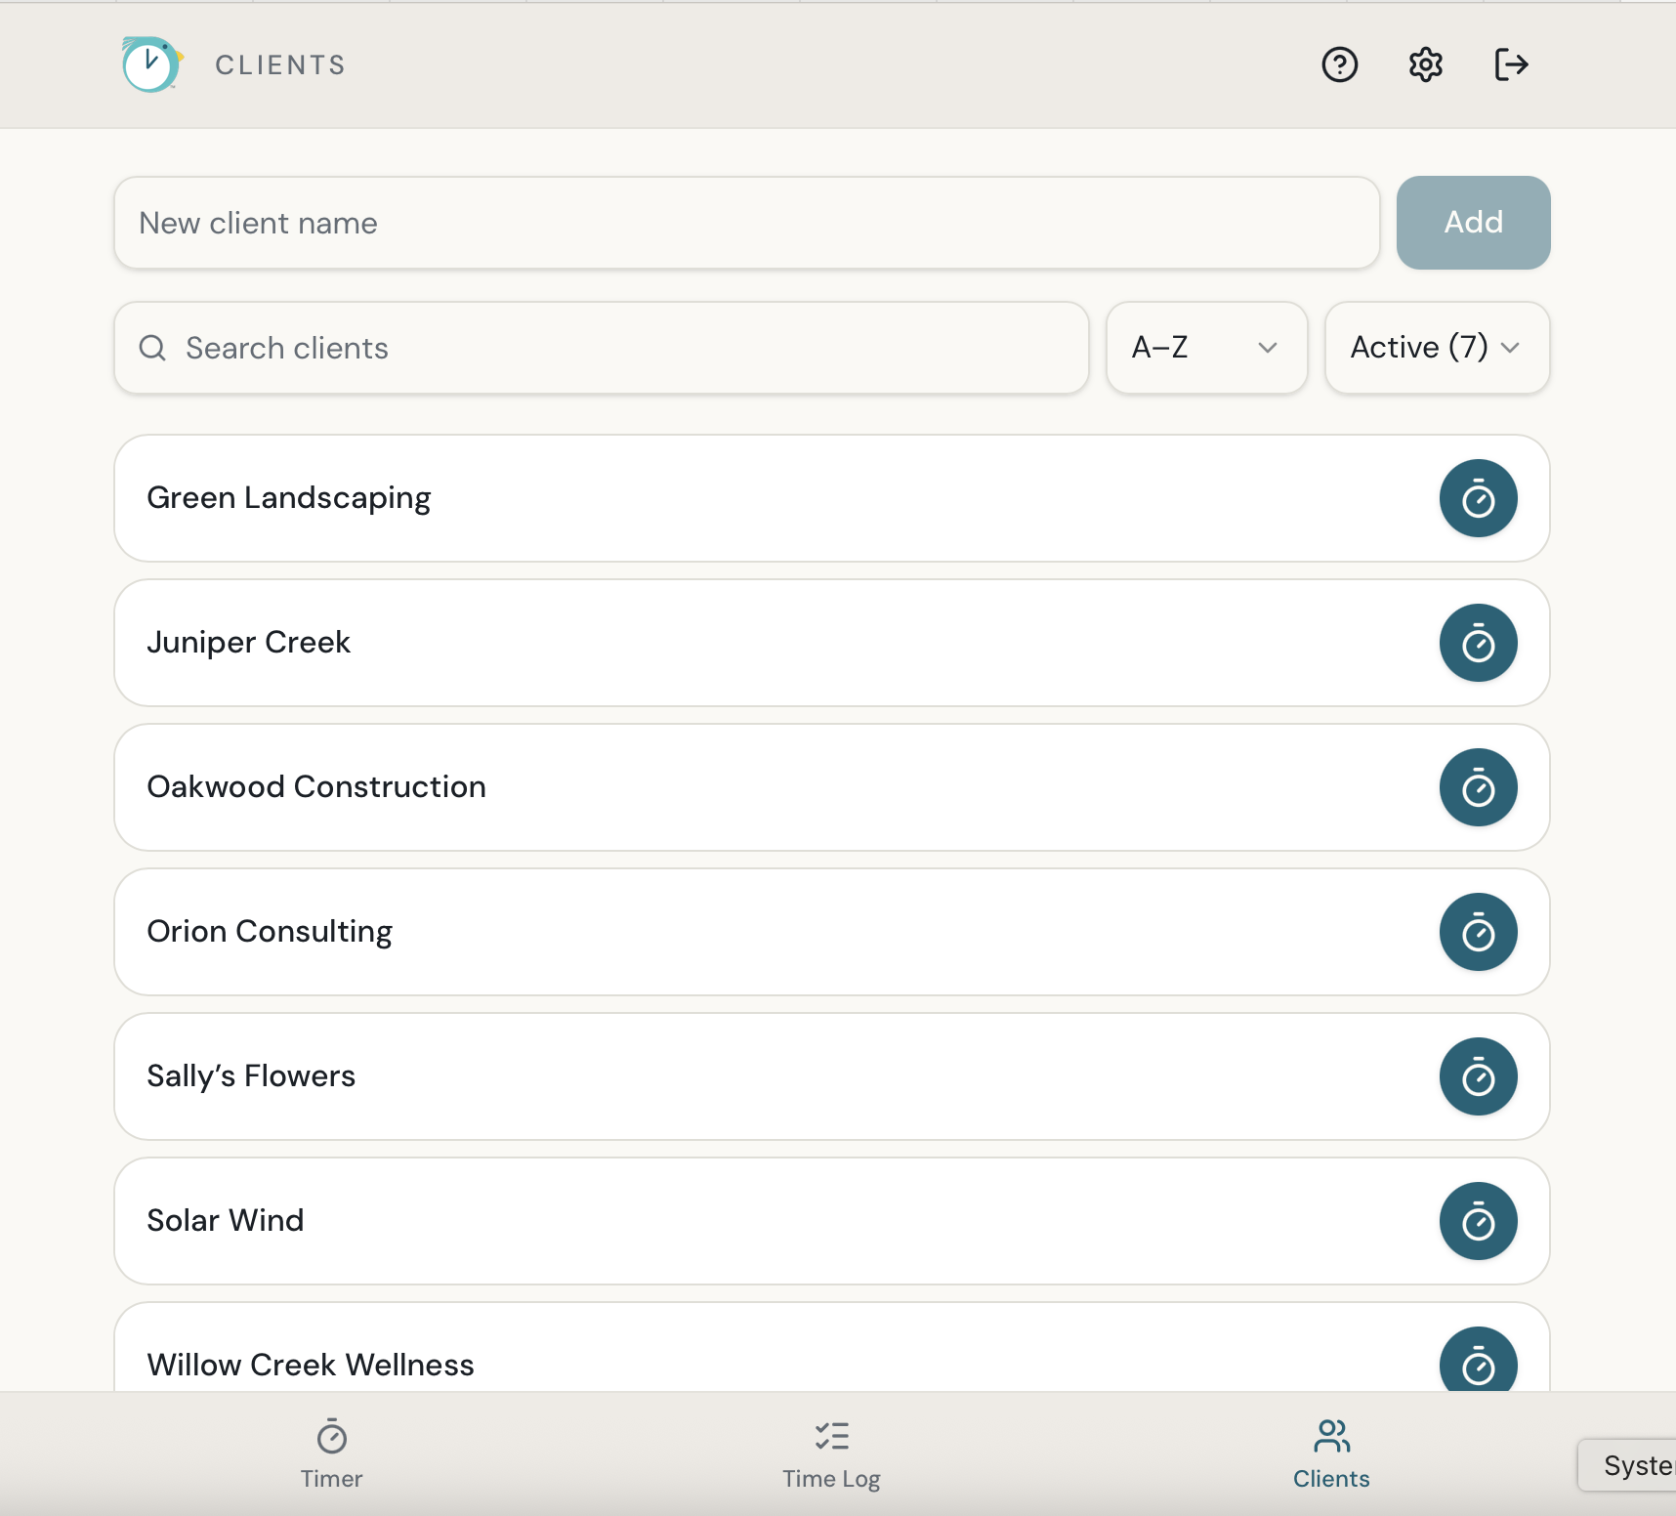Open the help question mark icon

(x=1340, y=64)
